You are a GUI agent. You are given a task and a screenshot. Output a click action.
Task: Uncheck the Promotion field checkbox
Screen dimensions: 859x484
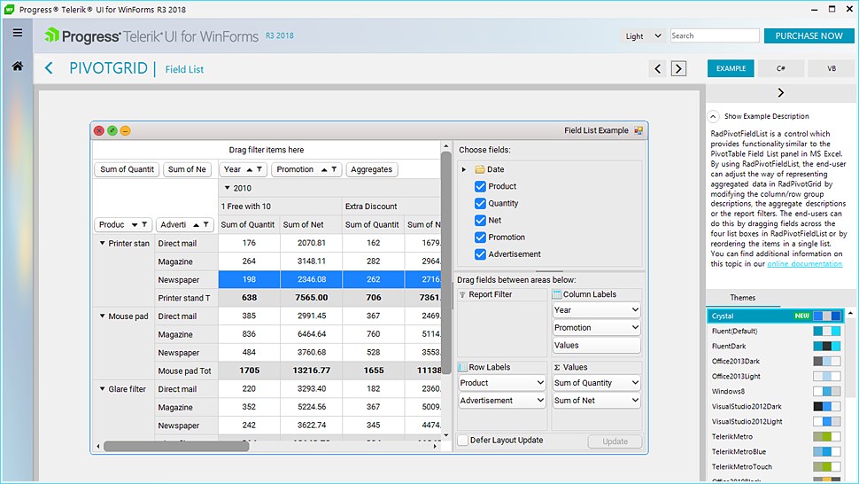click(480, 237)
